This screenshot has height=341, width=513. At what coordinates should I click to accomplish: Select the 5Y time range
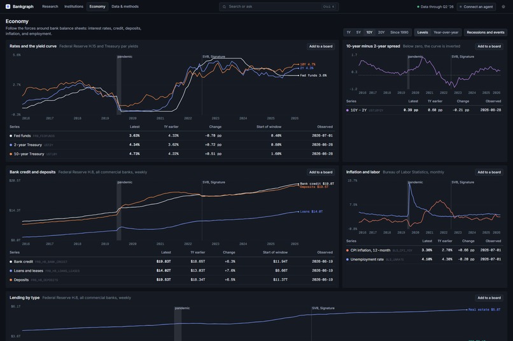coord(358,32)
